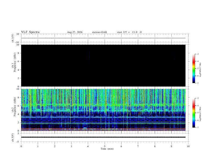Click the 10 minute tick on time axis
The height and width of the screenshot is (164, 212).
[188, 146]
